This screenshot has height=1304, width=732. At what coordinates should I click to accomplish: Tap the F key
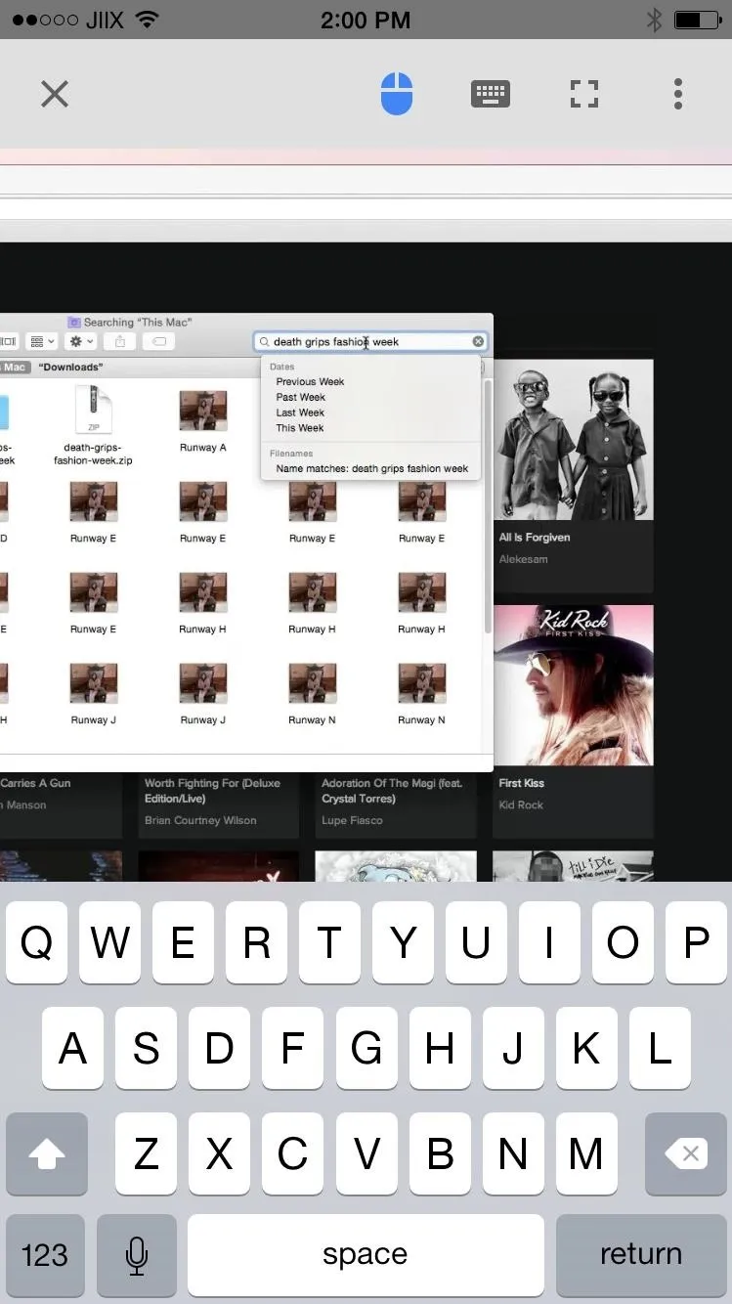[x=292, y=1048]
